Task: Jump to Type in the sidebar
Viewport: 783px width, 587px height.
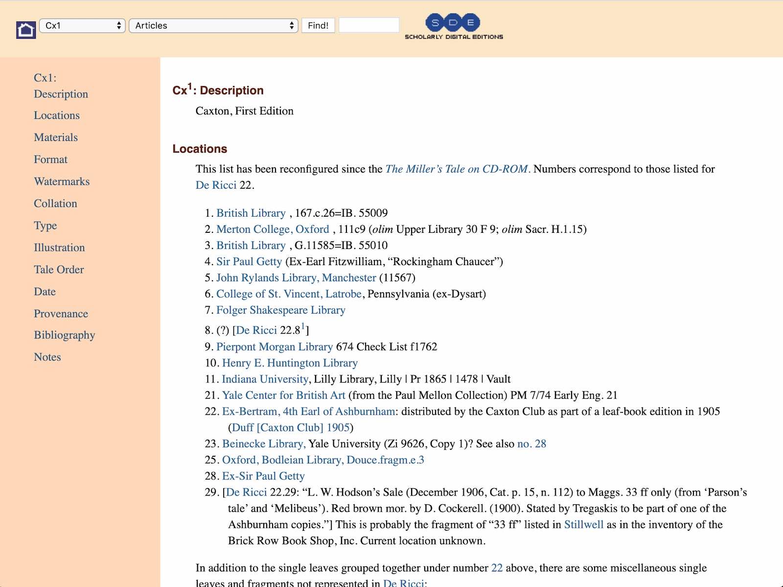Action: tap(46, 226)
